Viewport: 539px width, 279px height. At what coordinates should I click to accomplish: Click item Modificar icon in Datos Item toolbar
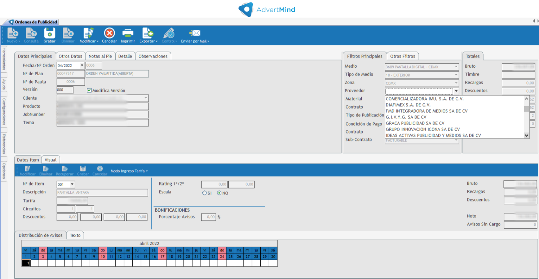click(27, 168)
